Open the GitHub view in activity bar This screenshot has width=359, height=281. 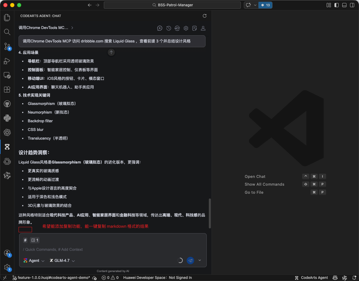[7, 104]
